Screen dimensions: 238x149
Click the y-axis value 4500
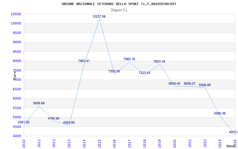(17, 127)
